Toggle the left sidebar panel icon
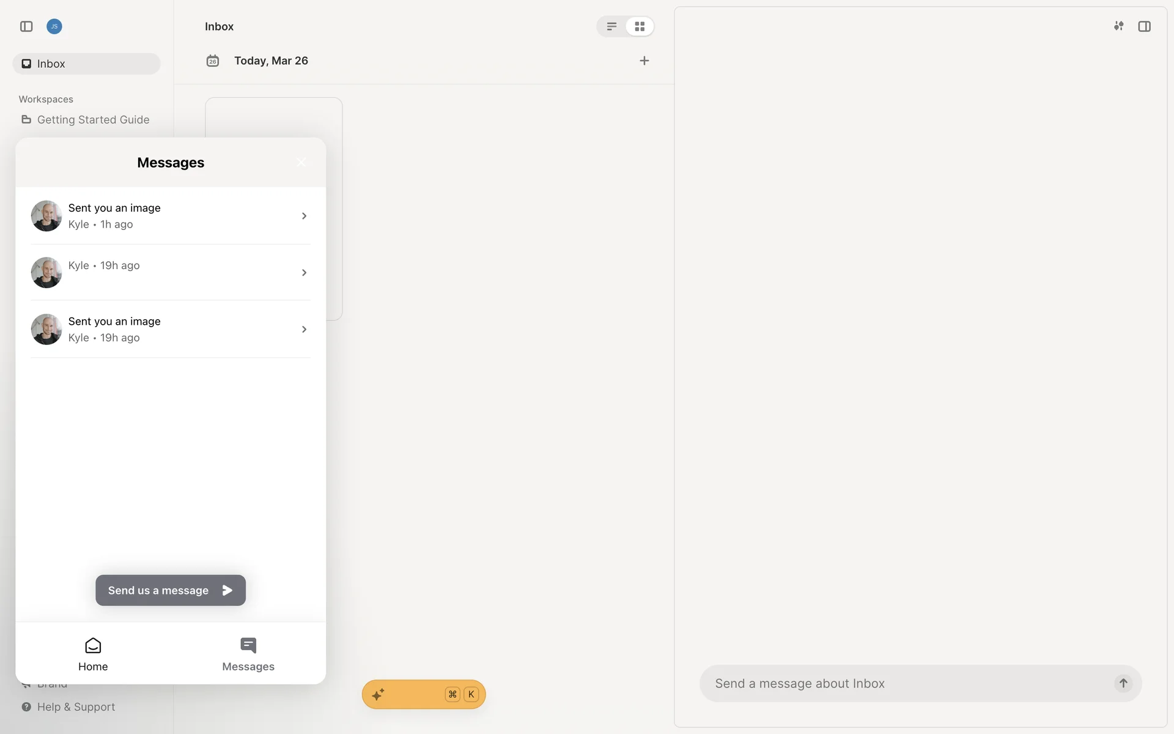 26,26
